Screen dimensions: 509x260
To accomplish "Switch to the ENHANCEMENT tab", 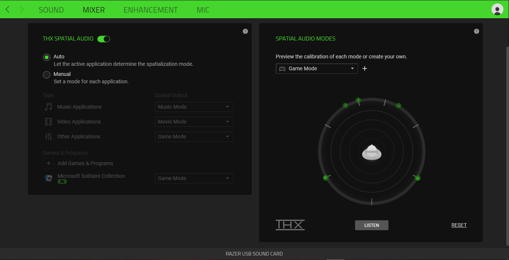I will click(x=151, y=10).
